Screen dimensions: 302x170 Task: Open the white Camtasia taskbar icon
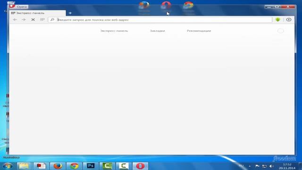point(124,166)
